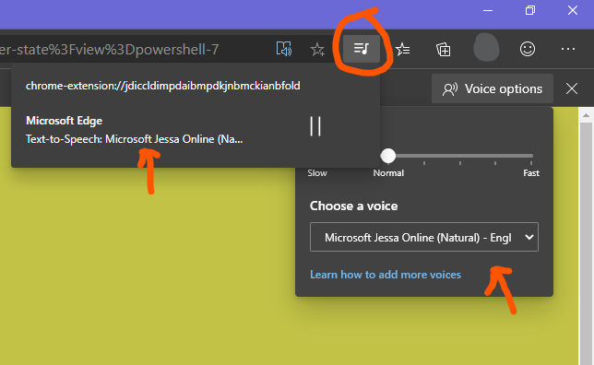Screen dimensions: 594x365
Task: Open the Choose a voice dropdown
Action: 424,237
